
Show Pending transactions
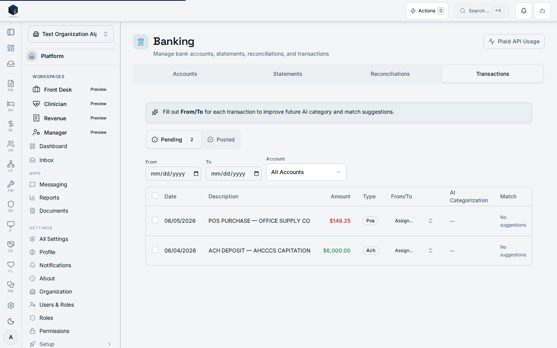coord(174,140)
